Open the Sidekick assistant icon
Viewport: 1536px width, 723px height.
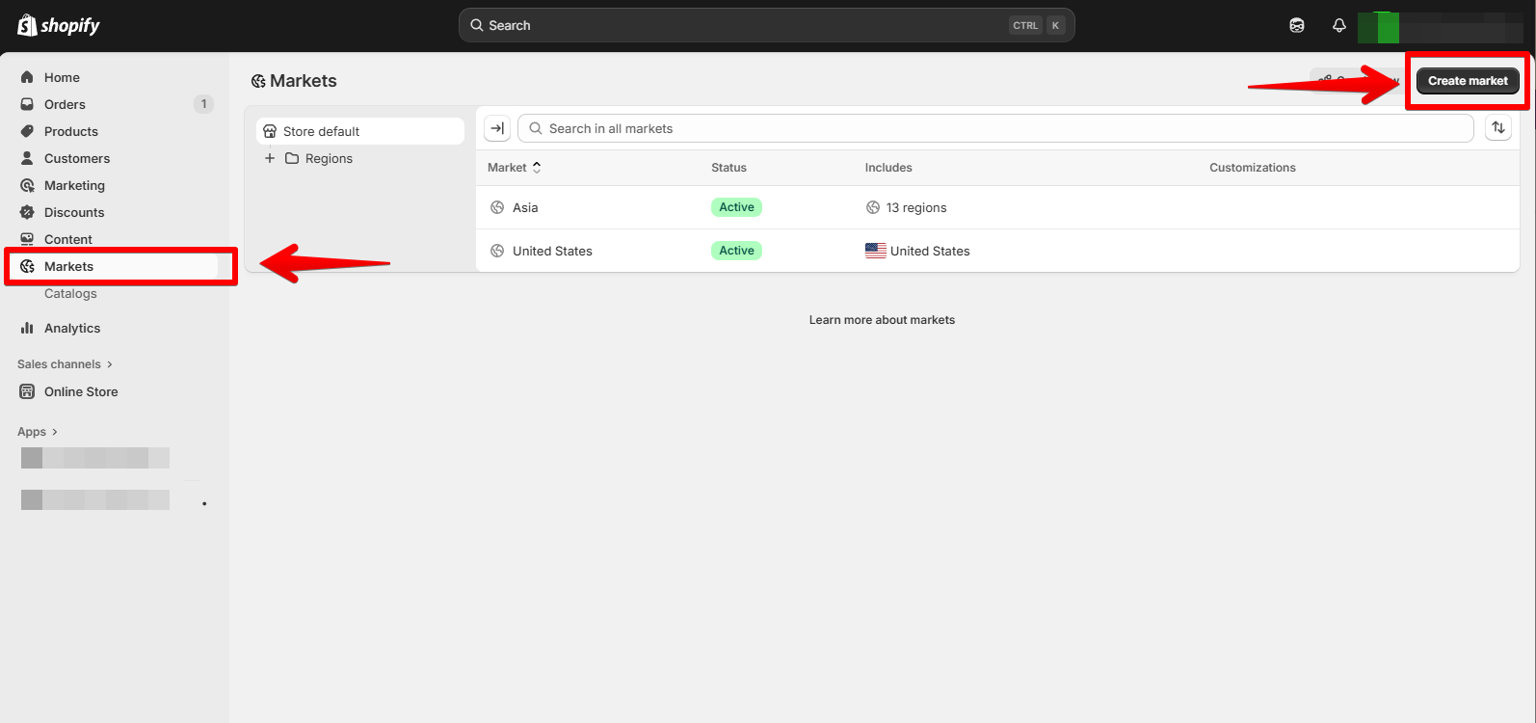click(x=1297, y=26)
